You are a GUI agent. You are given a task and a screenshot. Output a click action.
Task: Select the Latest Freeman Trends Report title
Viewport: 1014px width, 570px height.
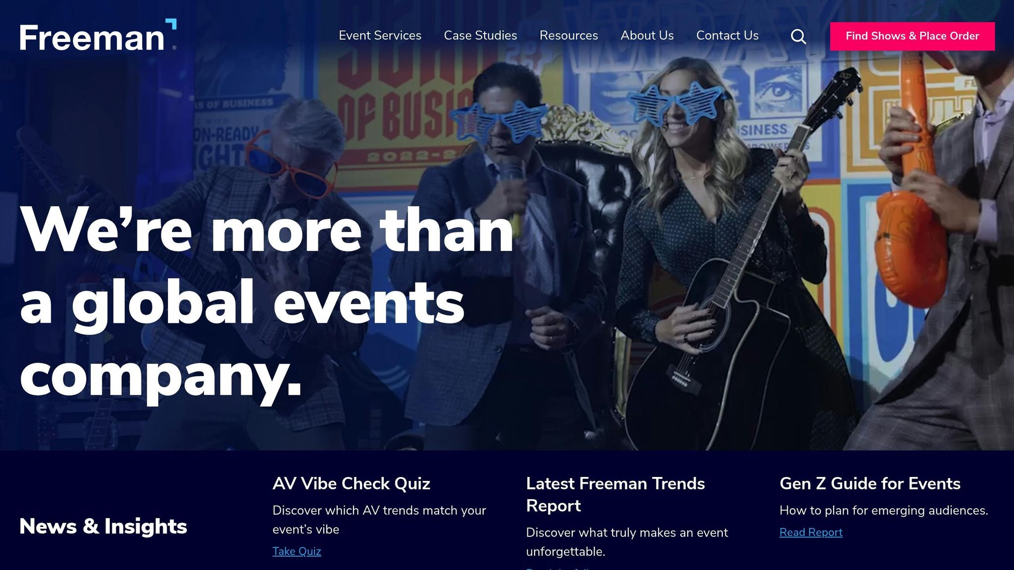(615, 494)
